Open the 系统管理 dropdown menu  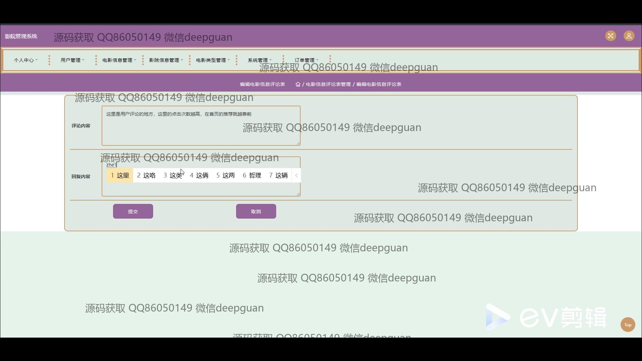pos(260,60)
